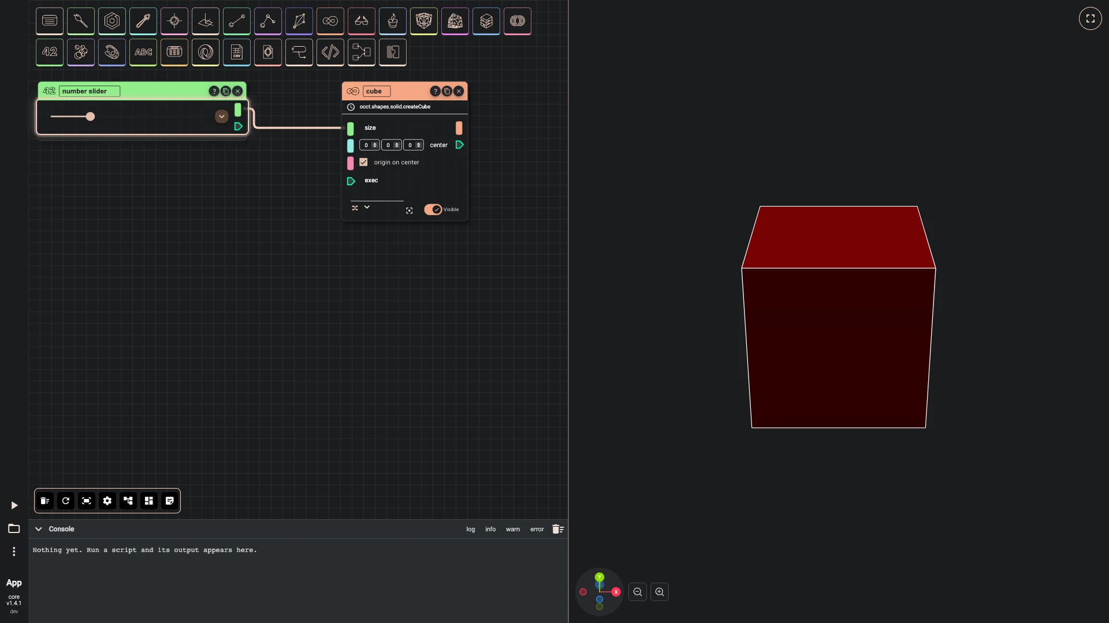Open the flow path arrows icon
Image resolution: width=1109 pixels, height=623 pixels.
(x=299, y=52)
